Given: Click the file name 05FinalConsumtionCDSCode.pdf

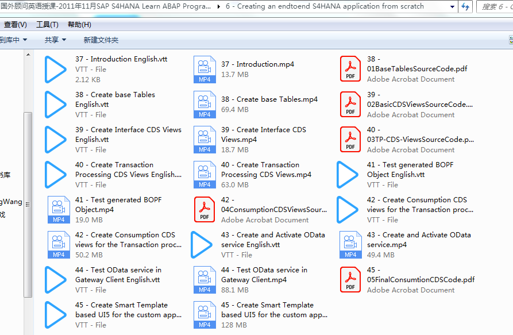Looking at the screenshot, I should point(421,280).
